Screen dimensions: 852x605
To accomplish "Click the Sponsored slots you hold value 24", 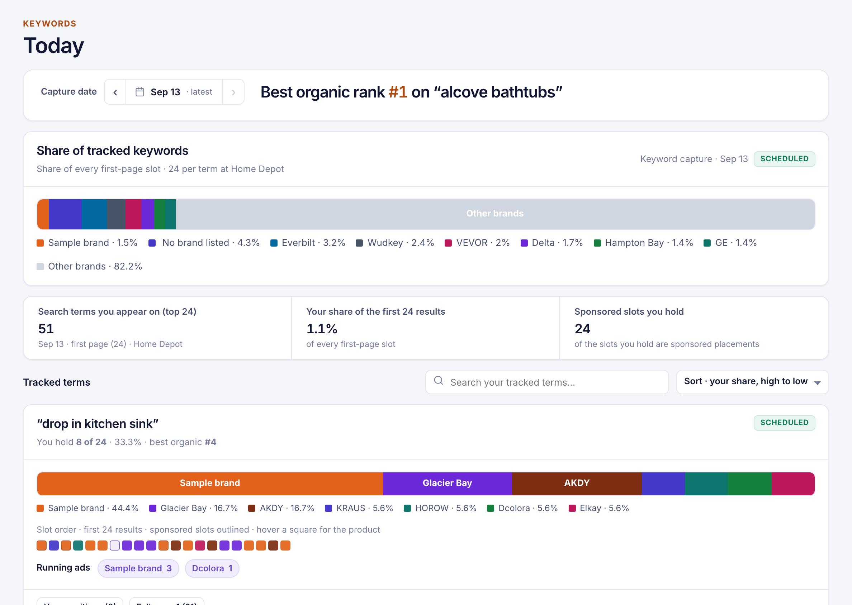I will tap(583, 329).
